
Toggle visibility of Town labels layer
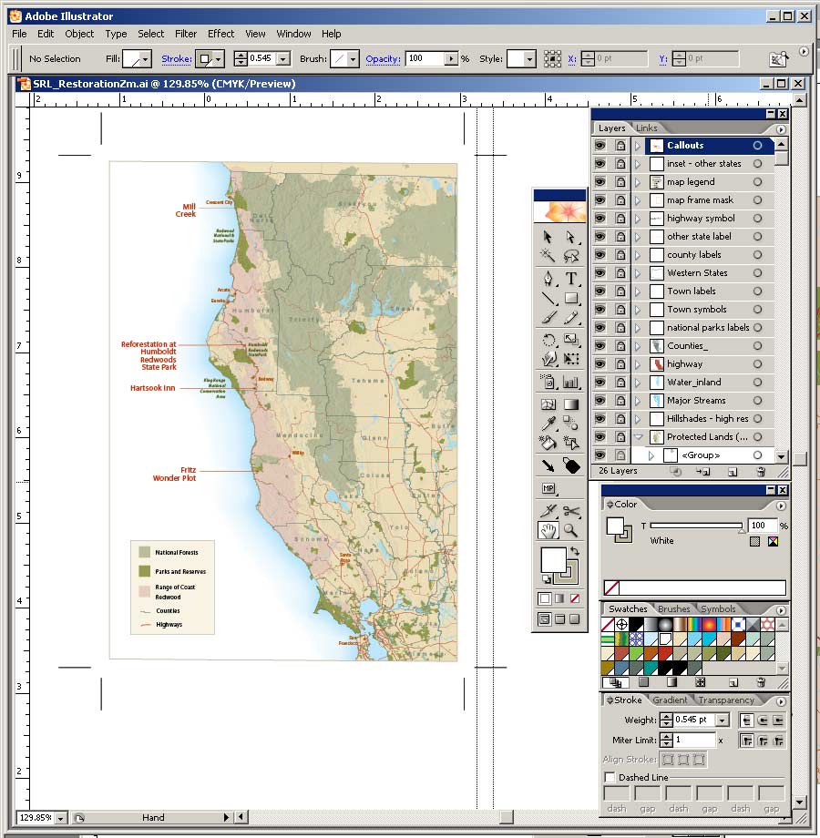600,291
